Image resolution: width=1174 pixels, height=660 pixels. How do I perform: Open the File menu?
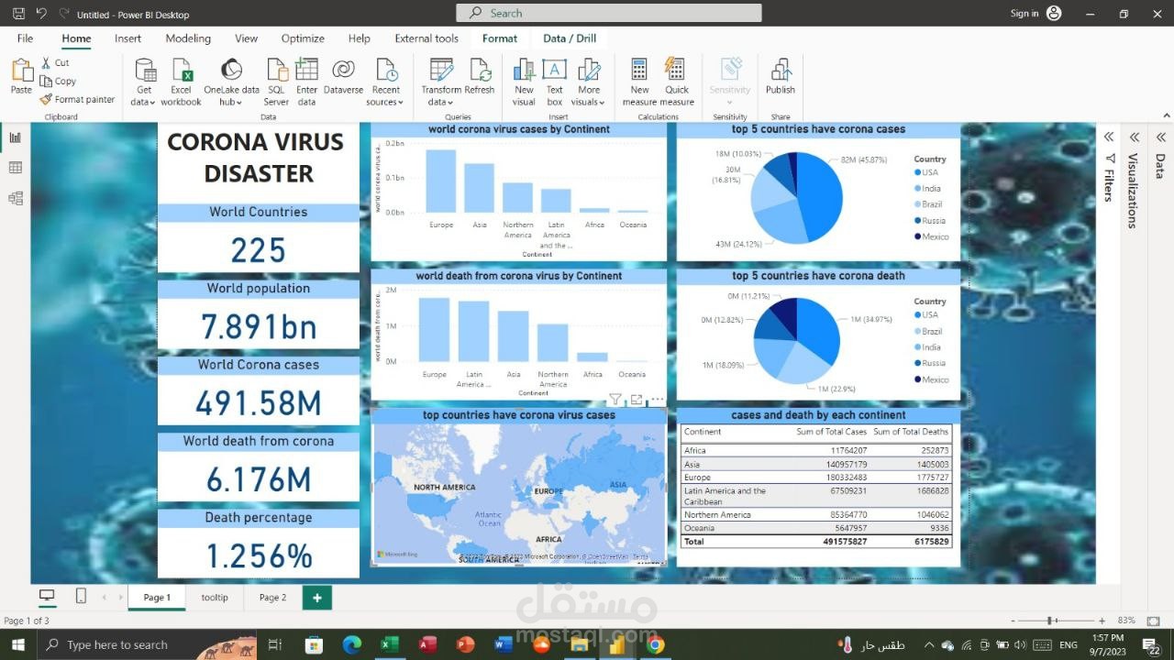25,38
